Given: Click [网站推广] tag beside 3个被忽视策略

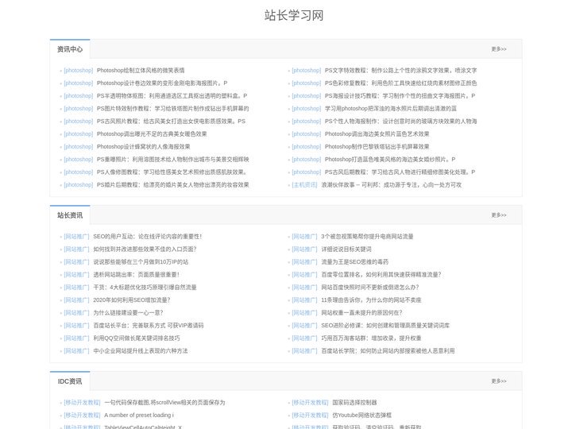Looking at the screenshot, I should click(x=304, y=237).
